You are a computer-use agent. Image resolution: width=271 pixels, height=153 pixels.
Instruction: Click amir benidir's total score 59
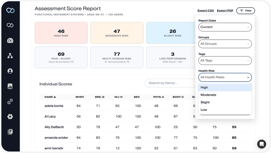pyautogui.click(x=234, y=148)
